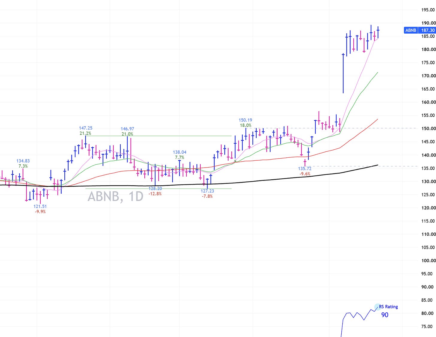Click the 147.25 pivot high label
The width and height of the screenshot is (436, 337).
tap(86, 128)
